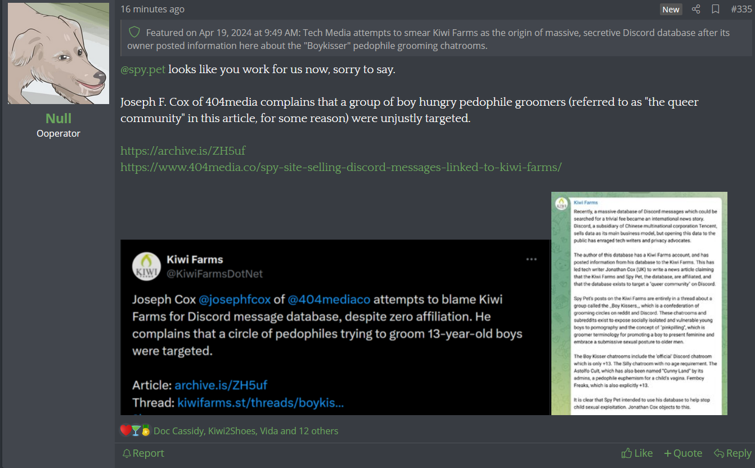Open the post number #335 permalink
Screen dimensions: 755x468
point(741,9)
